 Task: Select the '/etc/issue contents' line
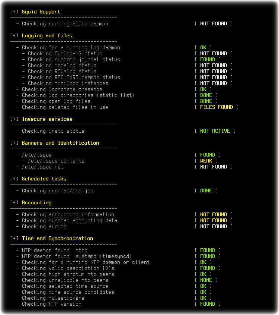tap(56, 161)
